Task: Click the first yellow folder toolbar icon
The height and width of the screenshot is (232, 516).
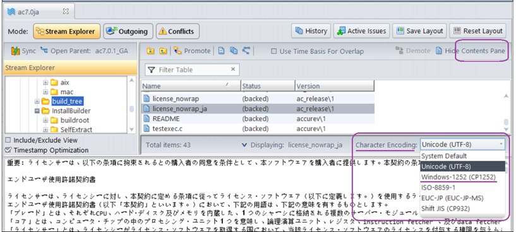Action: 150,51
